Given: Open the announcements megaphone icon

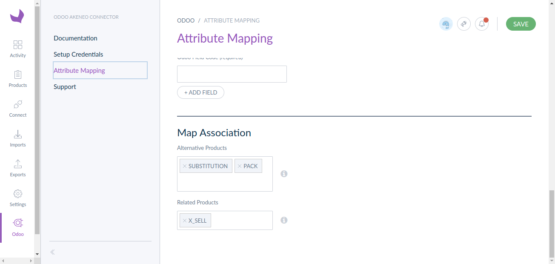Looking at the screenshot, I should click(464, 24).
